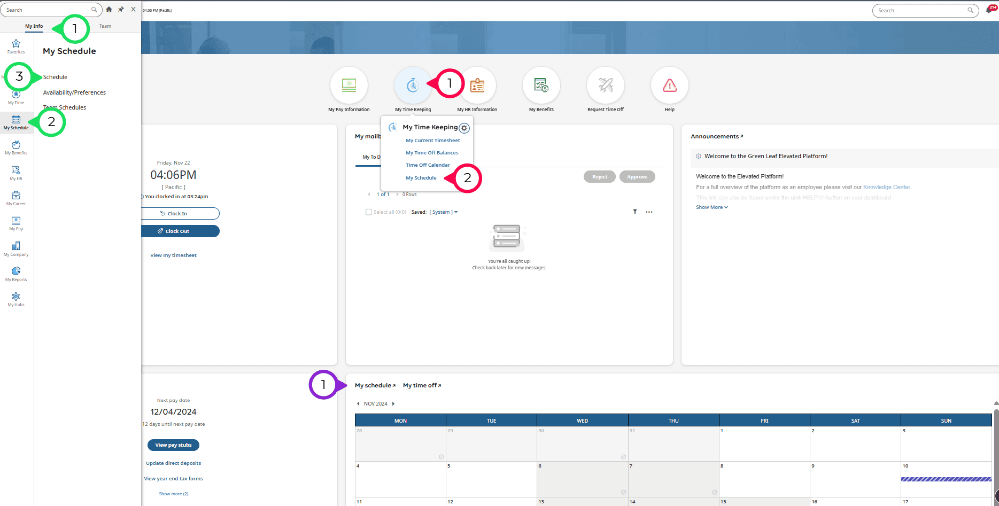The width and height of the screenshot is (999, 506).
Task: Close the navigation panel with the X icon
Action: [133, 10]
